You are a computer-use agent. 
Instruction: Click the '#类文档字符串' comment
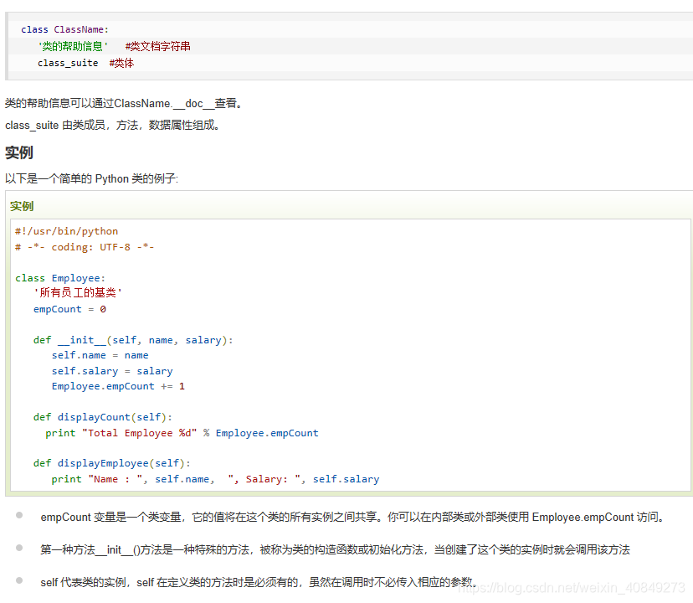click(x=158, y=46)
